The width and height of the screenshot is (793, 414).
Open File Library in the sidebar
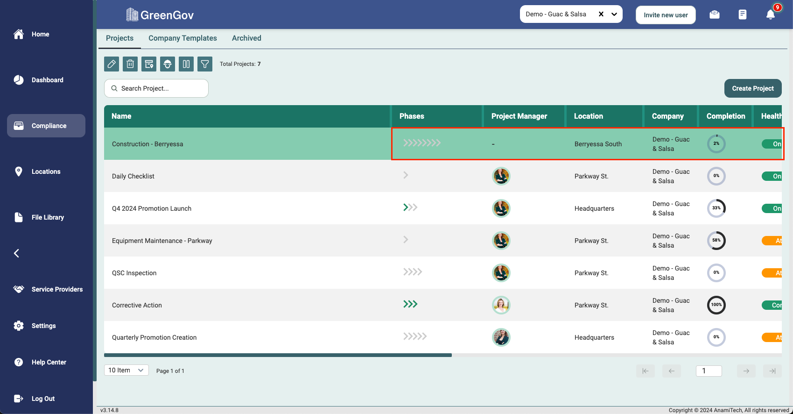pyautogui.click(x=46, y=217)
